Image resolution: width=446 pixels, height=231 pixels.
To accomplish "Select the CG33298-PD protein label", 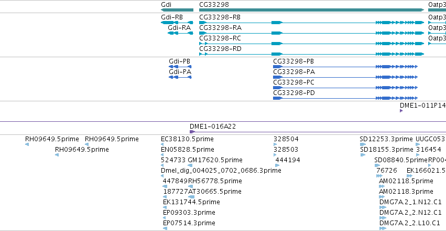I will tap(294, 93).
